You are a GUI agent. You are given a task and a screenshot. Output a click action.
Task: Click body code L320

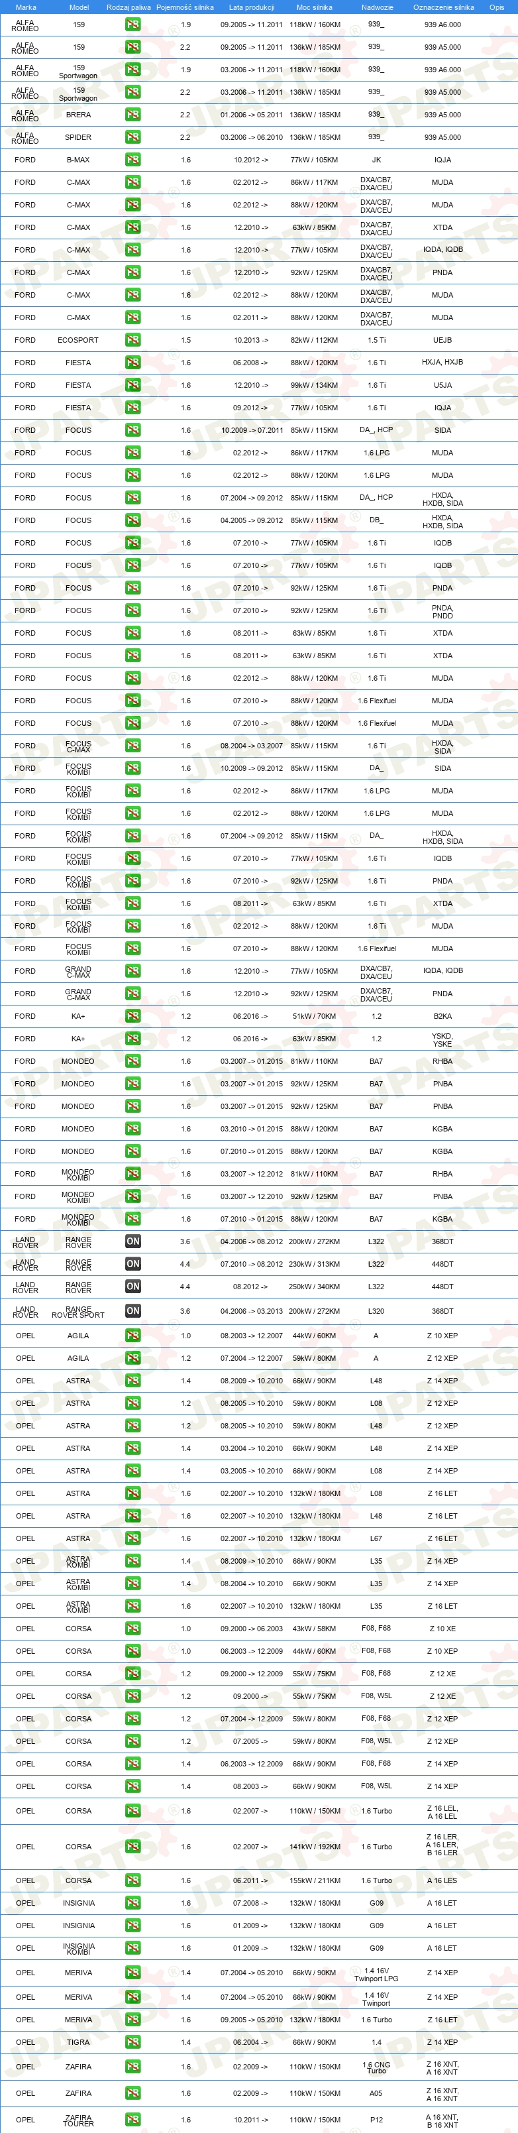[376, 1312]
